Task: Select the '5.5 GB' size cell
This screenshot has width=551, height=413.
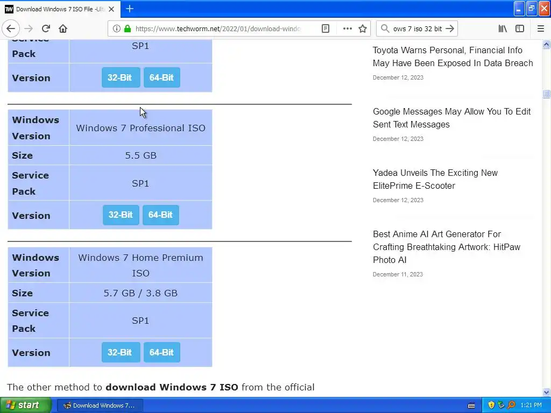Action: point(140,155)
